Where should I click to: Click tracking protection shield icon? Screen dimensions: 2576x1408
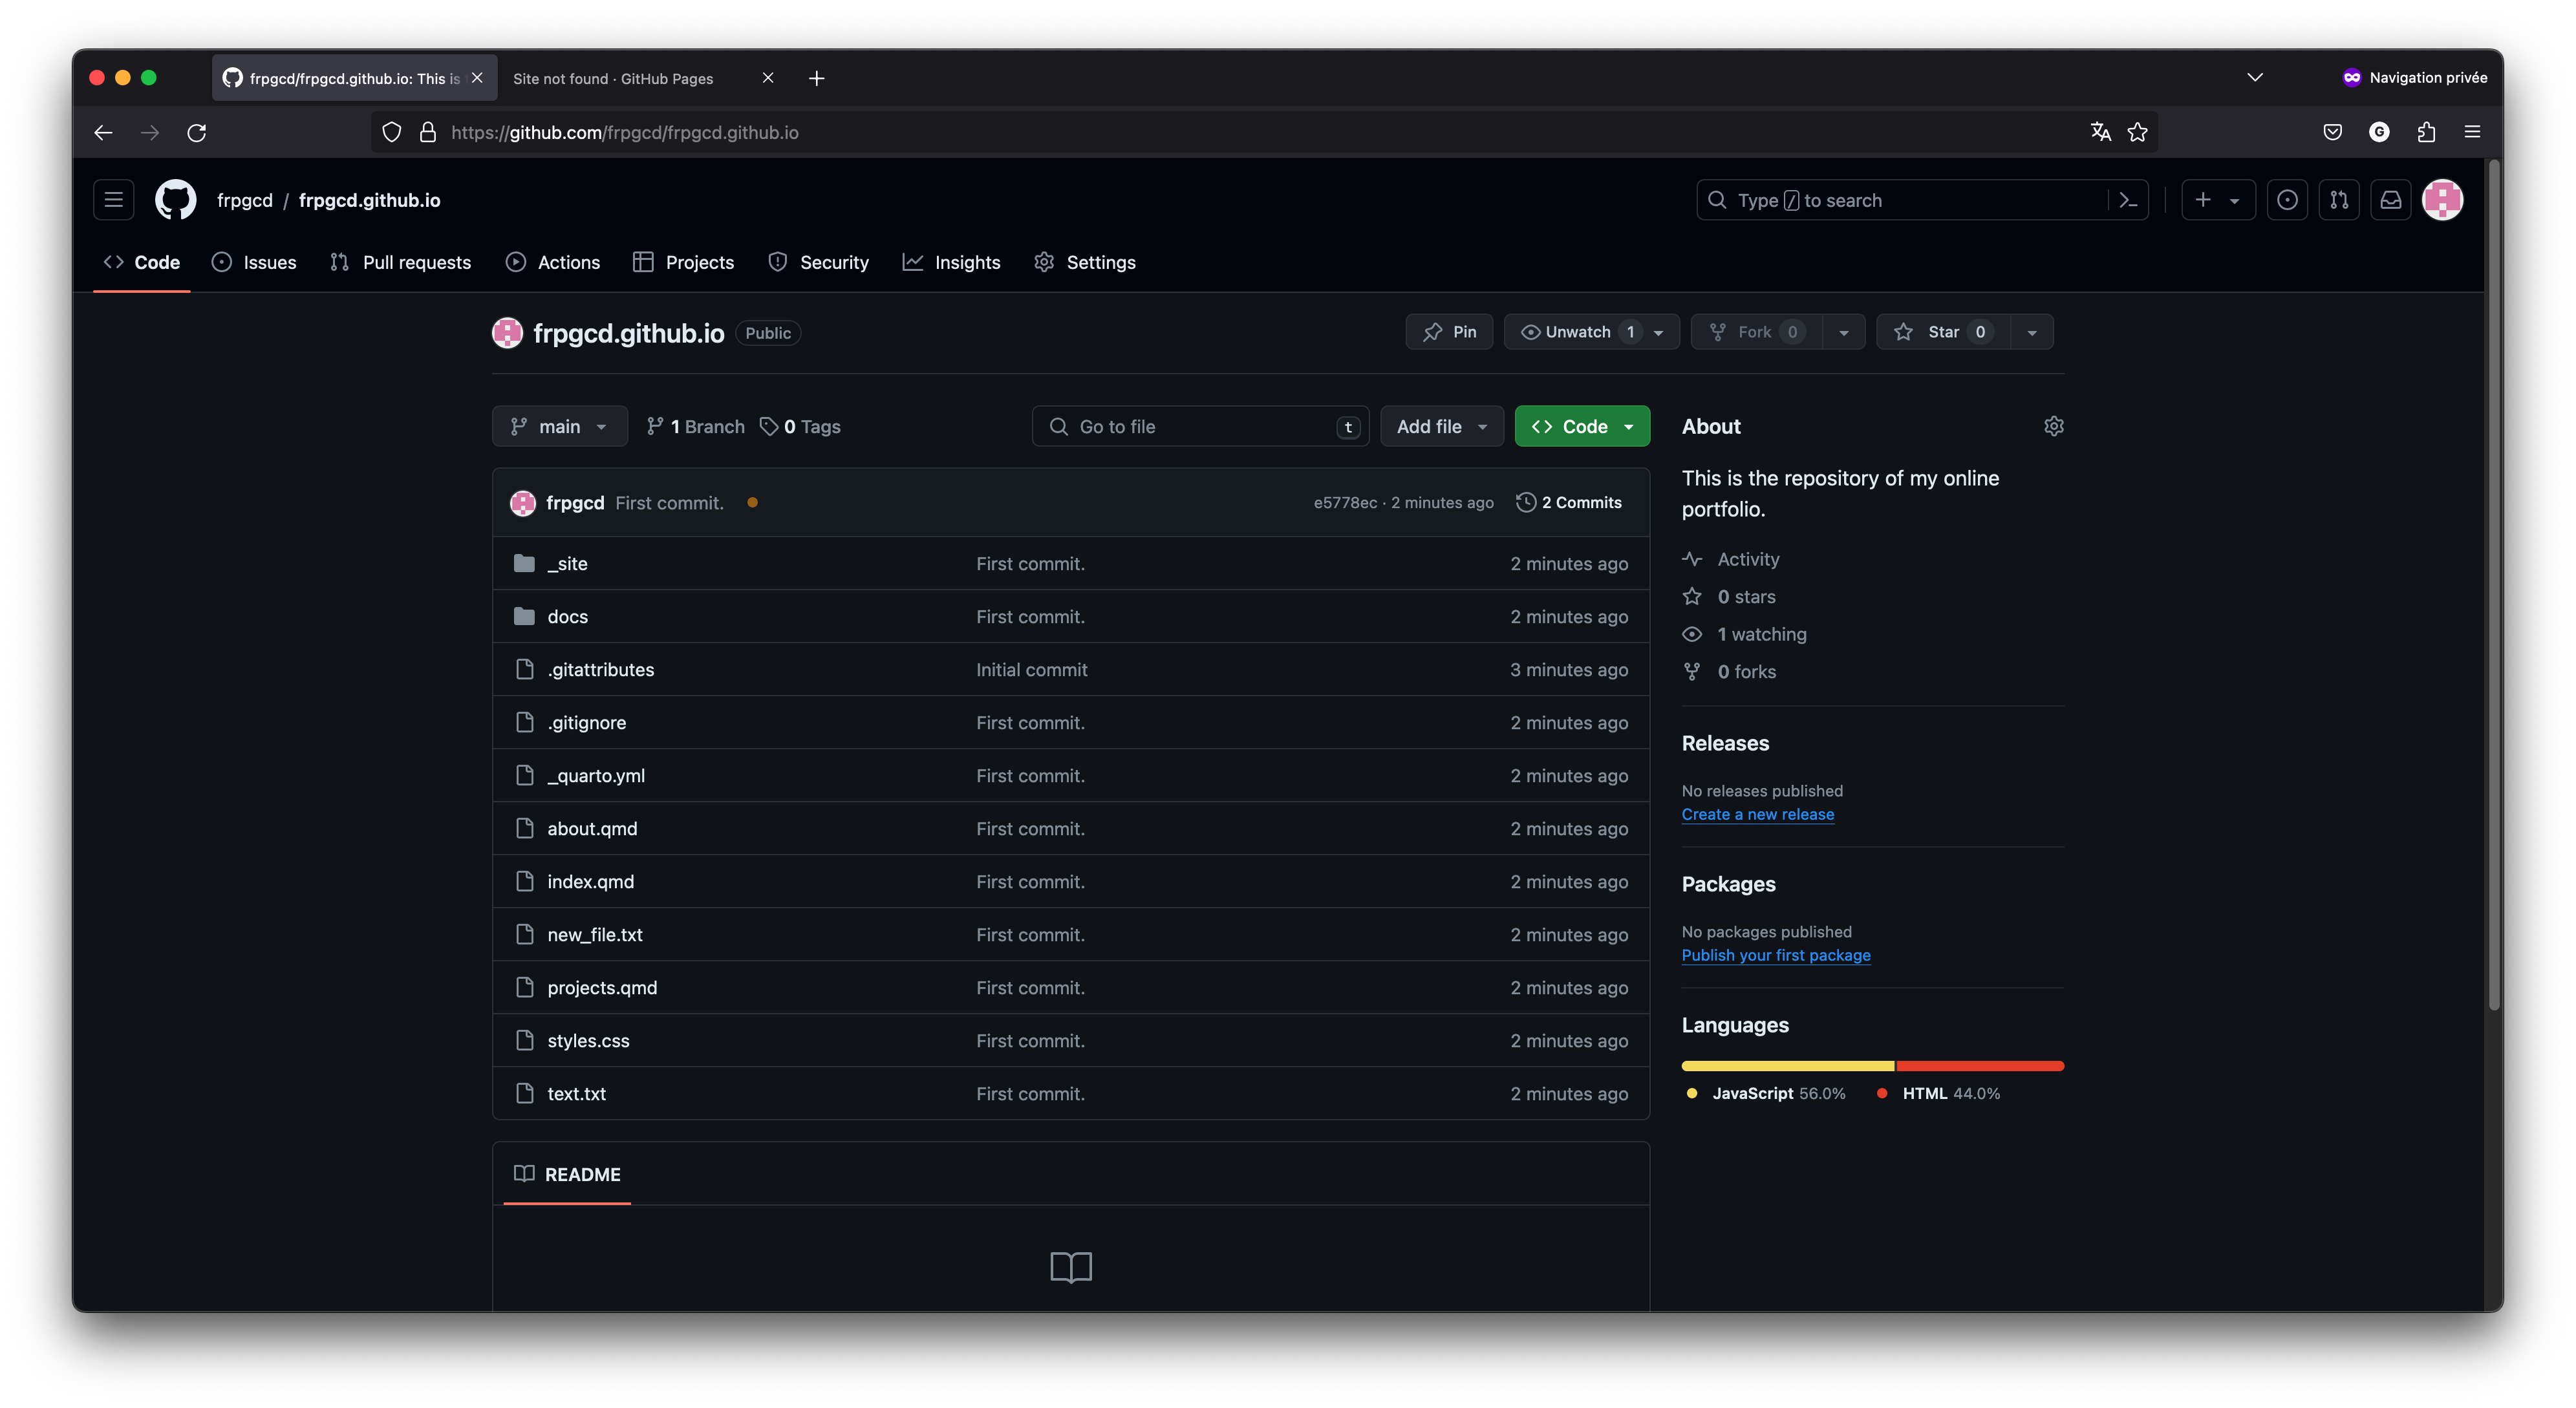(x=391, y=132)
